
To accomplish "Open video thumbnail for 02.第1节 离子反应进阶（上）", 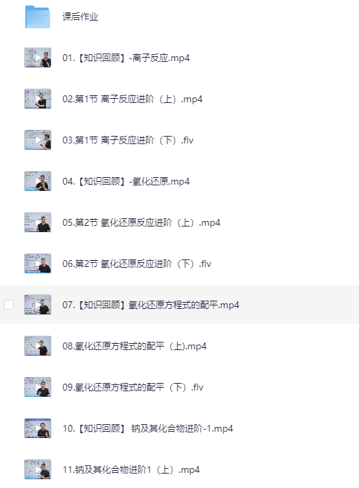I will coord(38,99).
